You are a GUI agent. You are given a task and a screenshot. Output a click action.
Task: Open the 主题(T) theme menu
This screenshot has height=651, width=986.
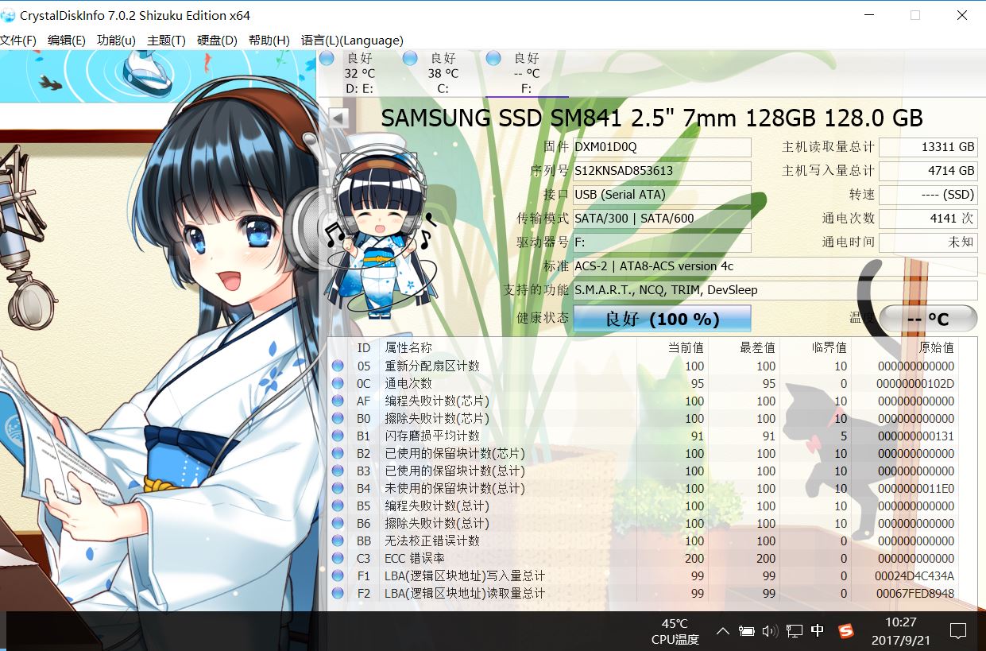coord(166,41)
